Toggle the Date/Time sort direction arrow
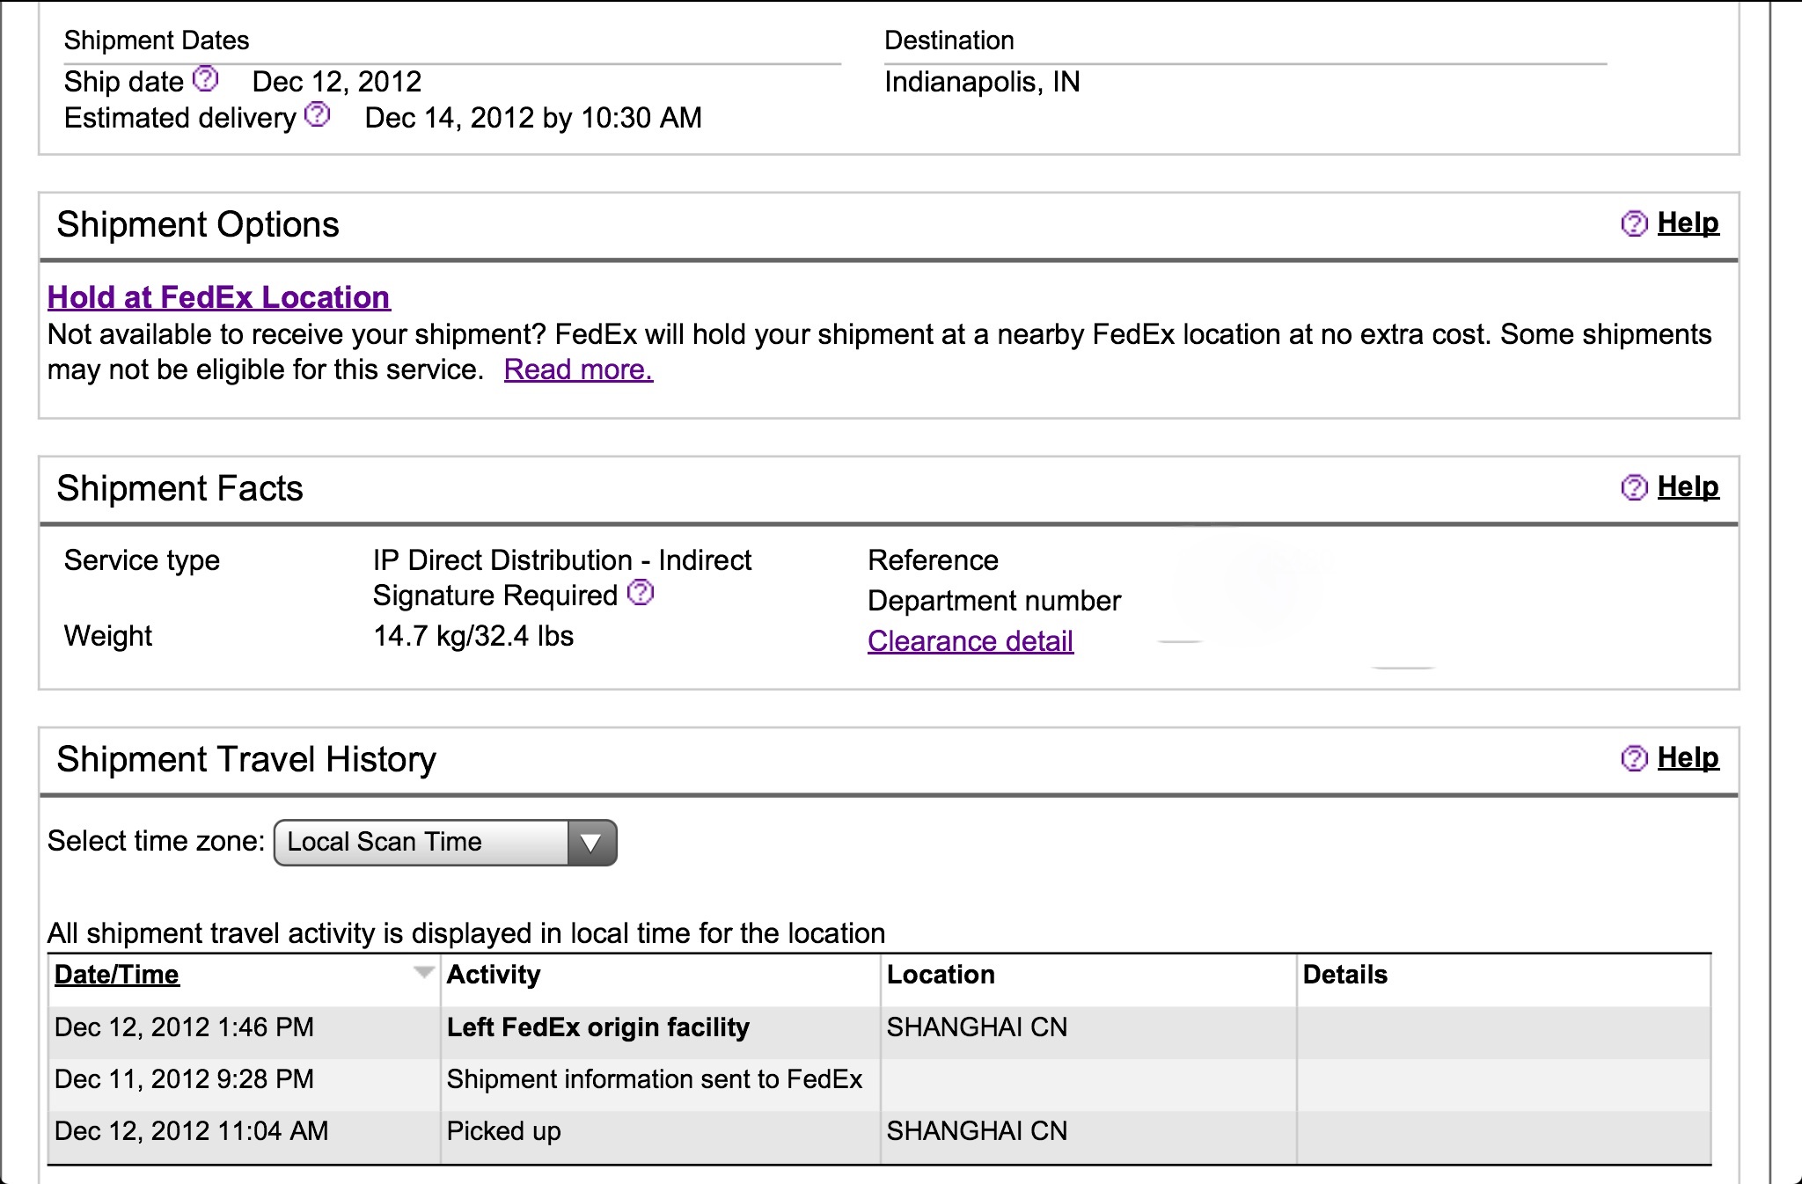Viewport: 1802px width, 1184px height. [424, 972]
